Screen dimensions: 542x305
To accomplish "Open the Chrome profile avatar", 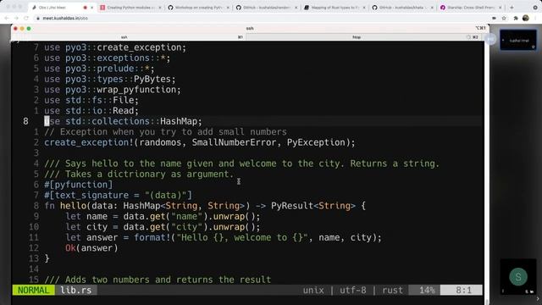I will click(x=526, y=18).
